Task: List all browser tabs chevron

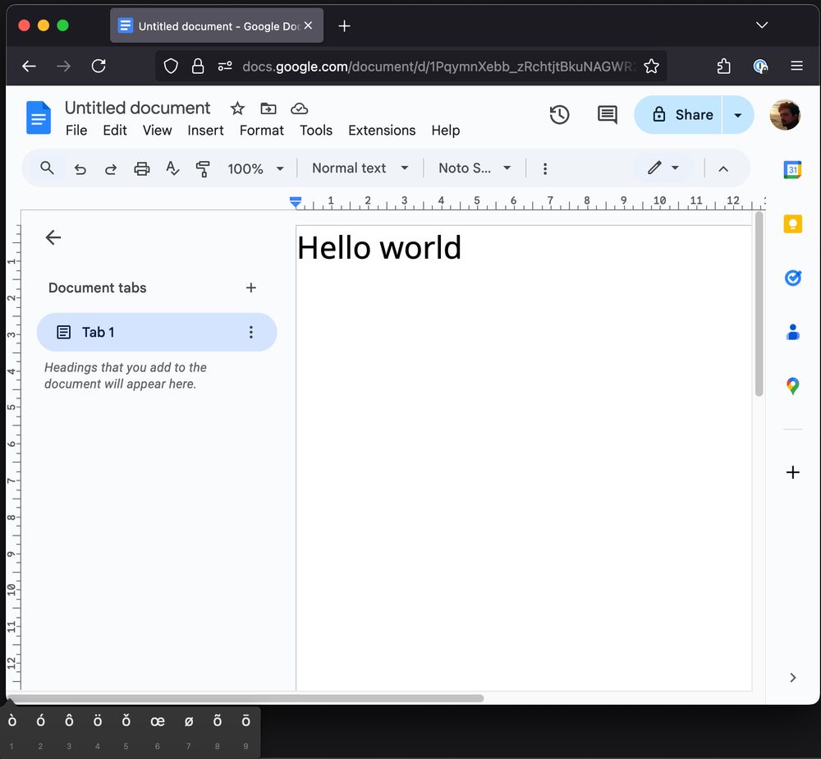Action: coord(762,25)
